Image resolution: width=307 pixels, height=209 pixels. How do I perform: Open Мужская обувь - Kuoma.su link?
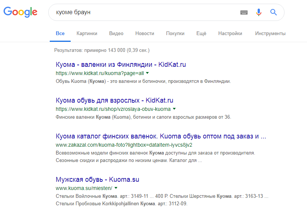pos(98,179)
